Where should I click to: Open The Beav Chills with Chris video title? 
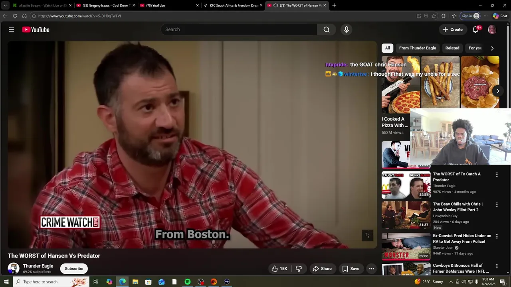point(458,207)
